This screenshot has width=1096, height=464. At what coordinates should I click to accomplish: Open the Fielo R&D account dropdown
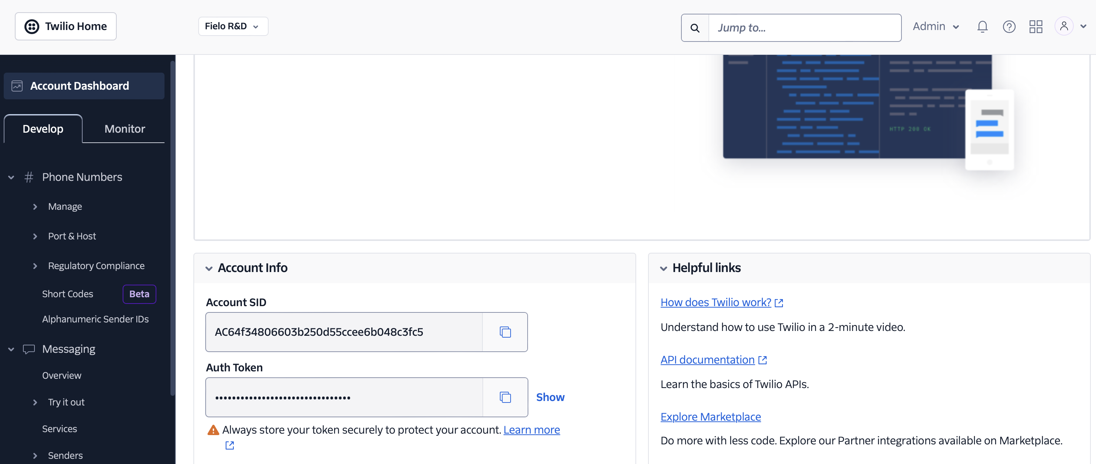click(x=233, y=26)
